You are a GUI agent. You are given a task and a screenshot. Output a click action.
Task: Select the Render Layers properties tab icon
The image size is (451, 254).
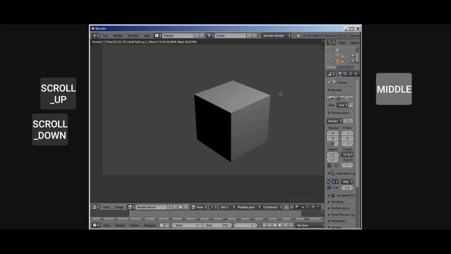coord(345,74)
